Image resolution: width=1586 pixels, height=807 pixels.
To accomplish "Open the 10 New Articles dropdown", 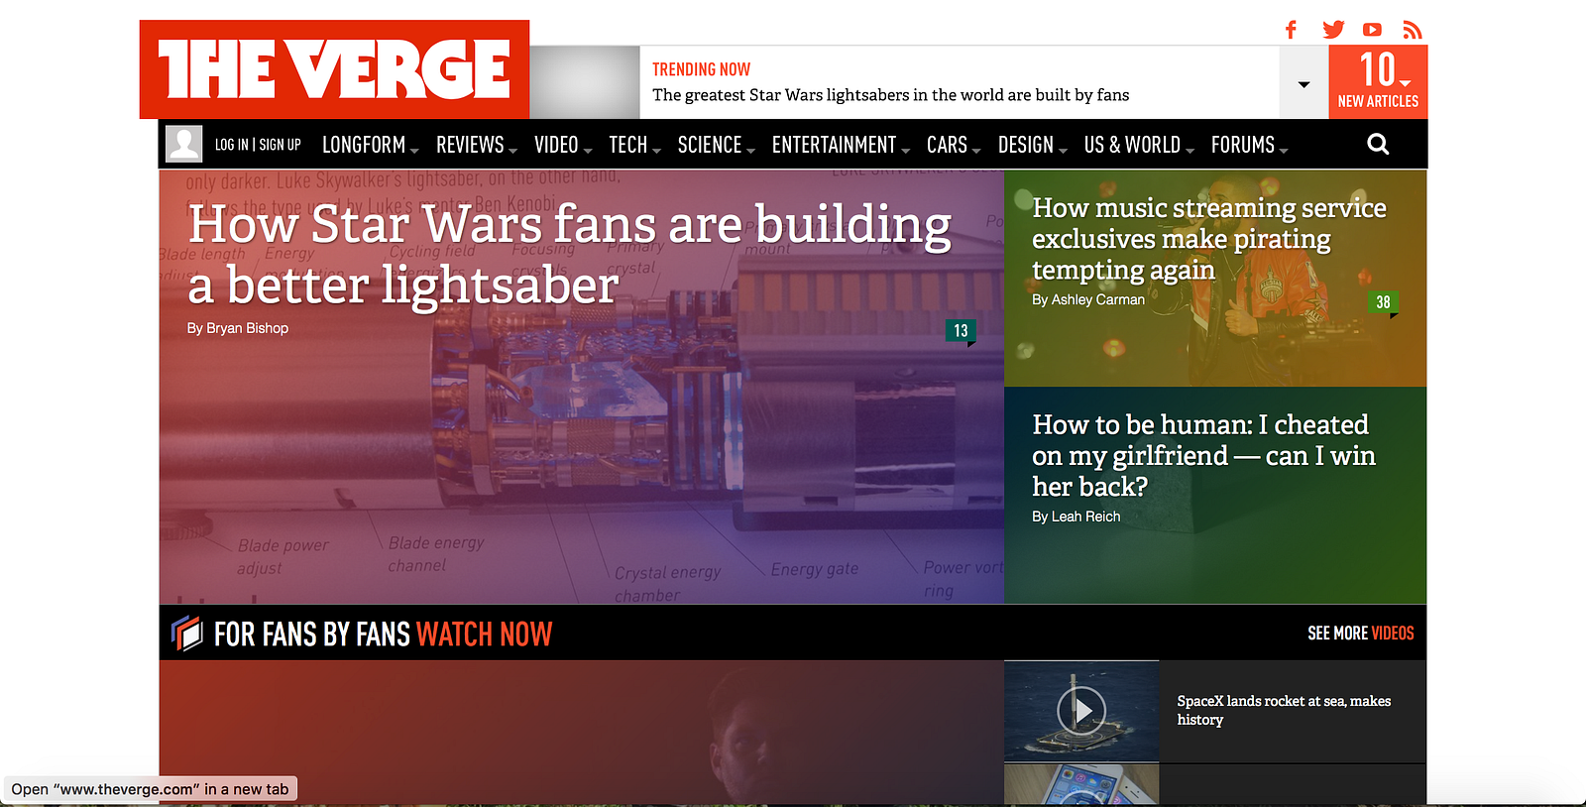I will coord(1378,82).
